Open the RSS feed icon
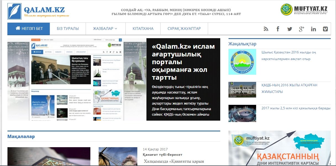 click(x=266, y=29)
